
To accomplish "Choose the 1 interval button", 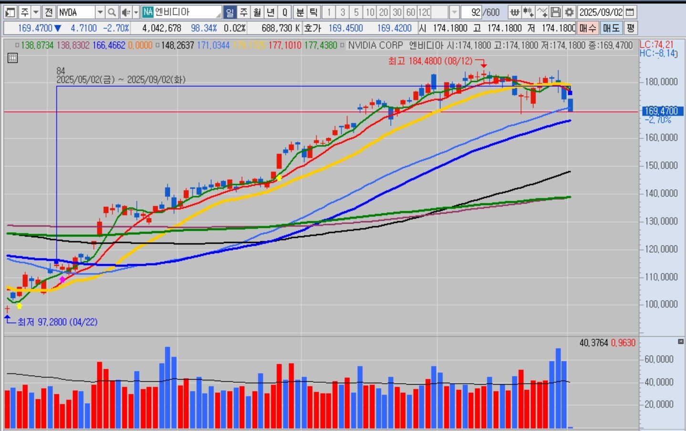I will pyautogui.click(x=329, y=12).
